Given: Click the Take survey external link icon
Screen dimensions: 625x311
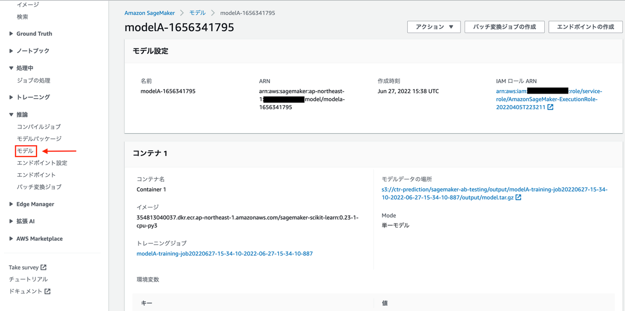Looking at the screenshot, I should [x=44, y=267].
